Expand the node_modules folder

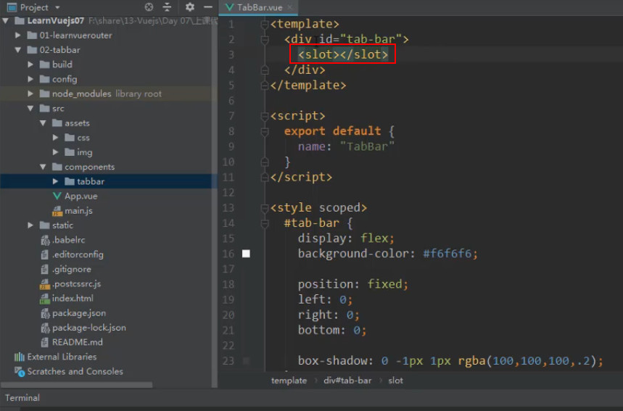(x=30, y=94)
